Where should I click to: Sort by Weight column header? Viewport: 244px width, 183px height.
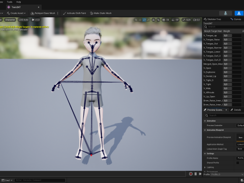[232, 31]
